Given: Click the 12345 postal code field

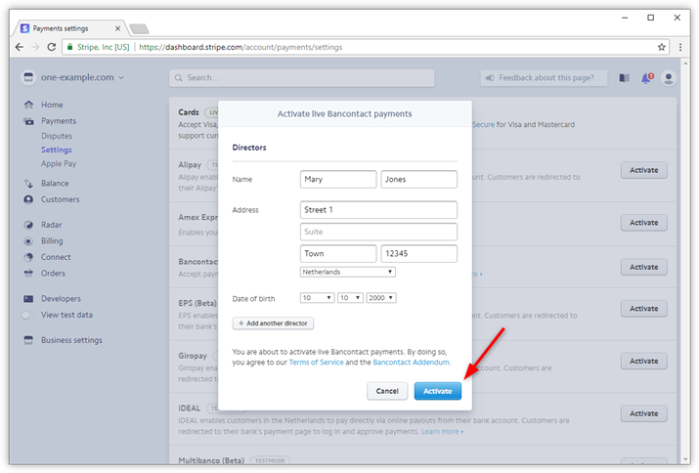Looking at the screenshot, I should (x=419, y=254).
